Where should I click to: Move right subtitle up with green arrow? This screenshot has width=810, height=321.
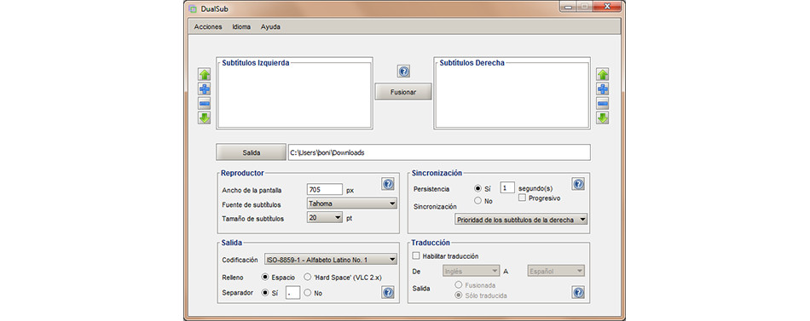point(602,74)
